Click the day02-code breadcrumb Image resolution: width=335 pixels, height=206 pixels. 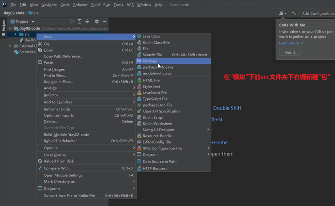pyautogui.click(x=14, y=13)
